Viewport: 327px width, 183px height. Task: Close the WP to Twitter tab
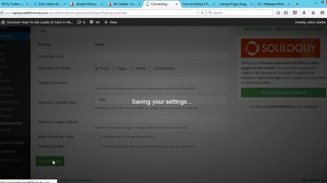point(27,4)
